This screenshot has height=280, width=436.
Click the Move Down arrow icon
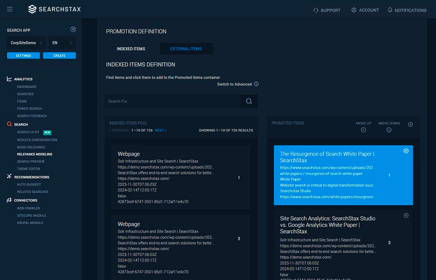[389, 130]
